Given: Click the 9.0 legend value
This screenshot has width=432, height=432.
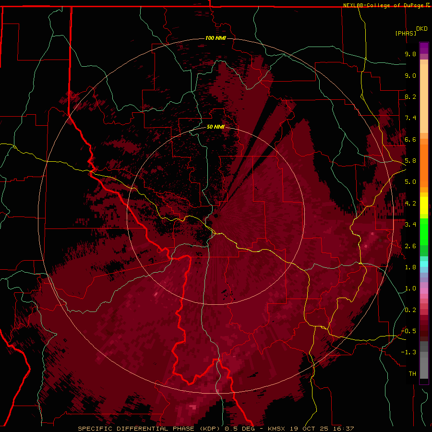Looking at the screenshot, I should point(410,75).
